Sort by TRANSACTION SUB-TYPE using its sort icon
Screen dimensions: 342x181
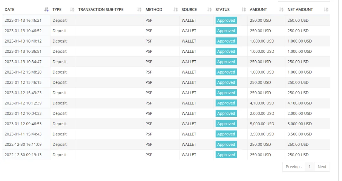(139, 10)
